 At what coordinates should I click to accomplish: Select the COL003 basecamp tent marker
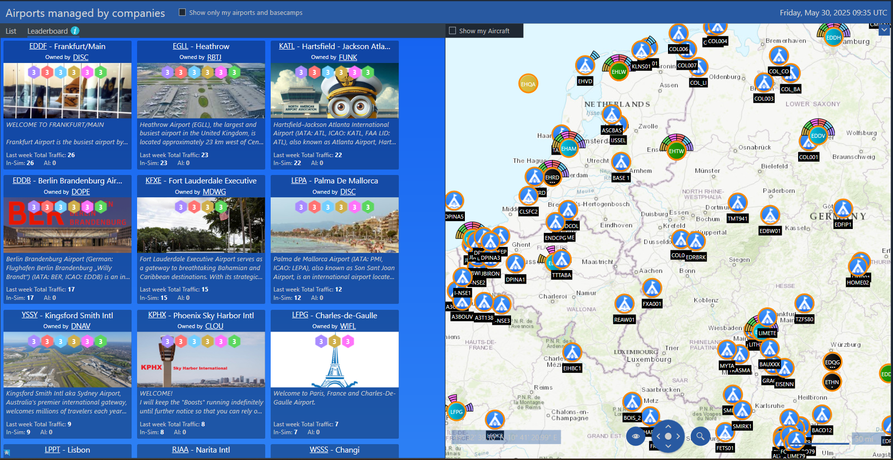click(x=764, y=83)
